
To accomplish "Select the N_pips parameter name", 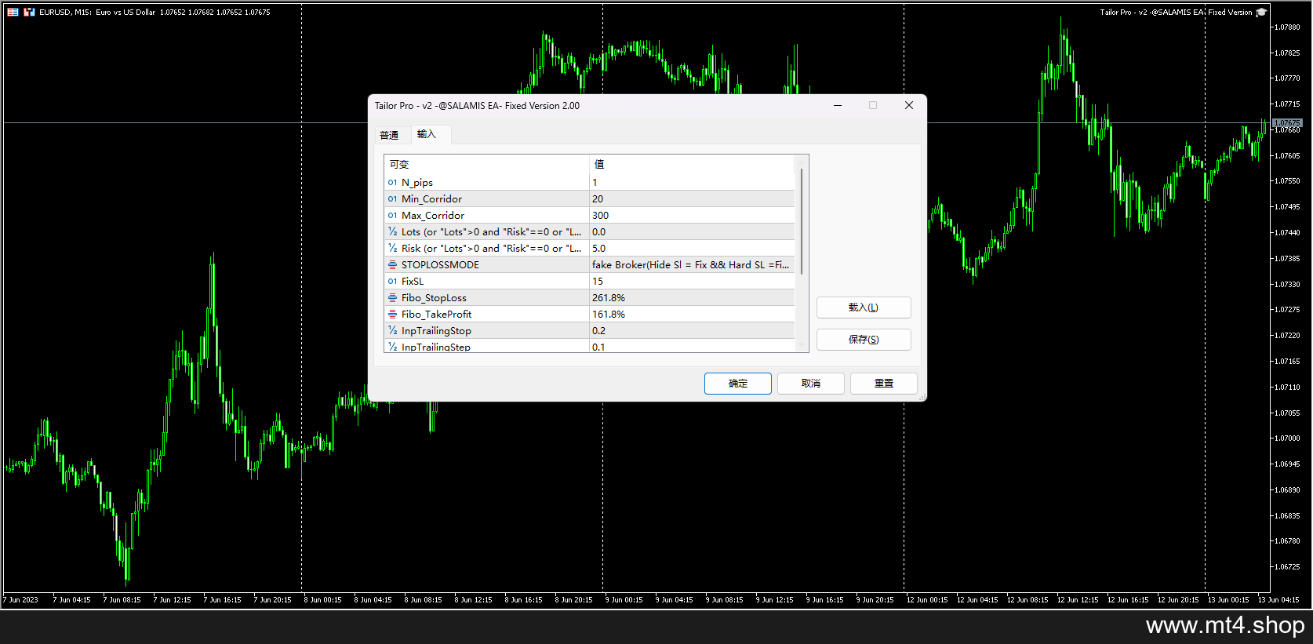I will click(417, 183).
